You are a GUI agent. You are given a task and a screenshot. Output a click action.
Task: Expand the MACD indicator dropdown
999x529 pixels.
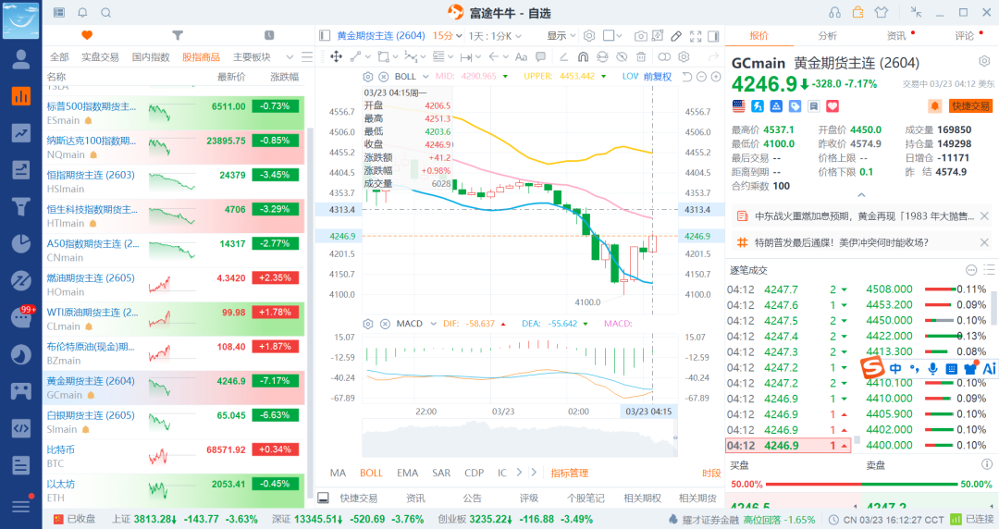pos(433,324)
